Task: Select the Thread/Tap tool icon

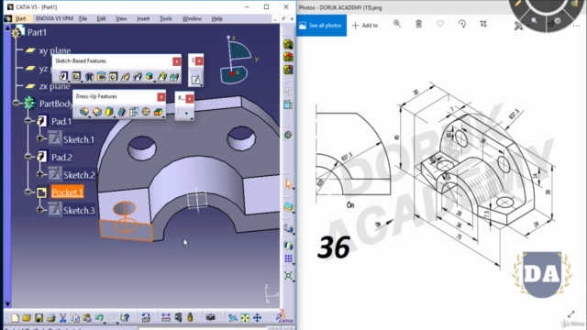Action: (x=146, y=112)
